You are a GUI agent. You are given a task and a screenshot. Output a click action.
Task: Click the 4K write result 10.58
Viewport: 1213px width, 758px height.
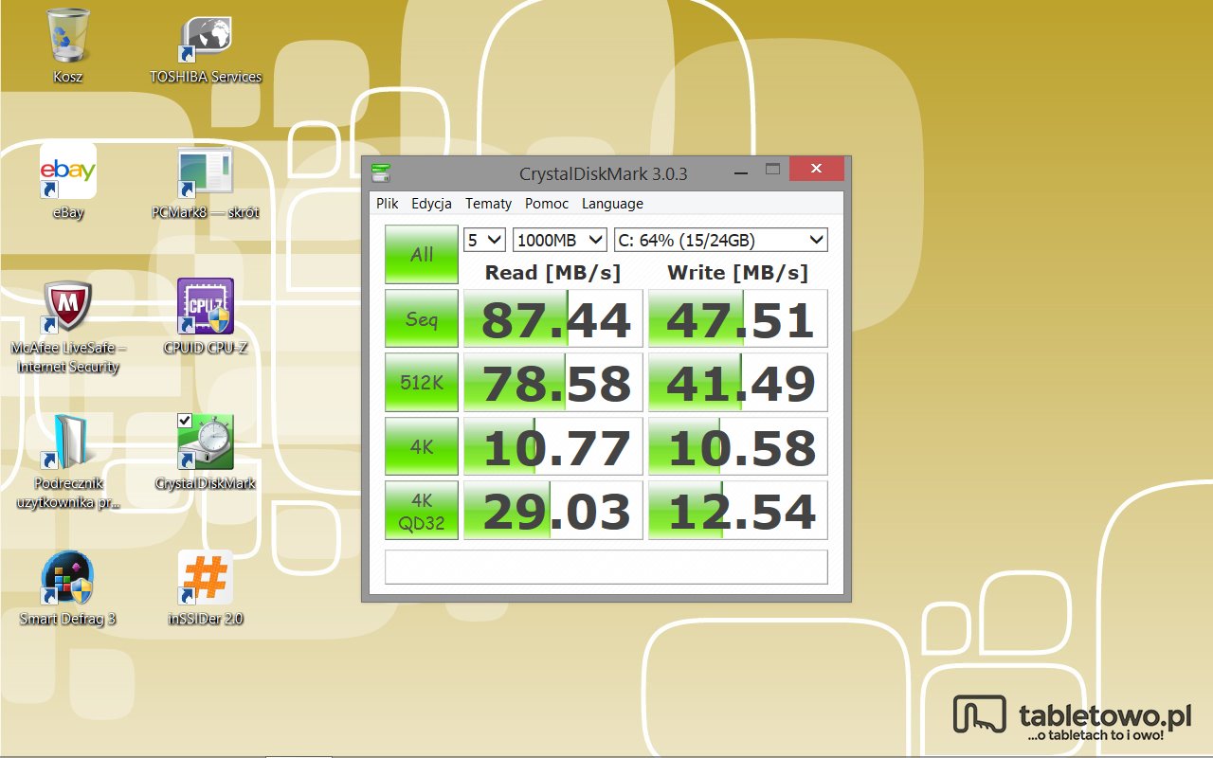point(738,446)
